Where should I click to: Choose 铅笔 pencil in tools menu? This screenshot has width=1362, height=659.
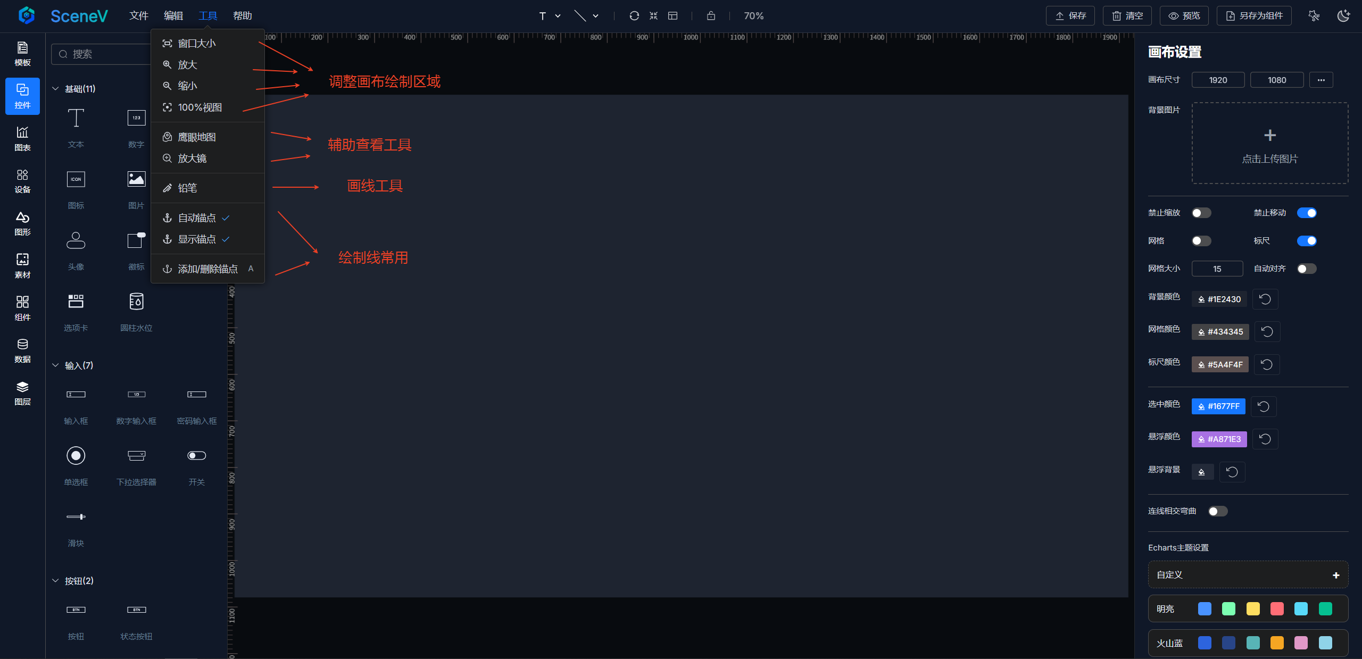point(187,188)
